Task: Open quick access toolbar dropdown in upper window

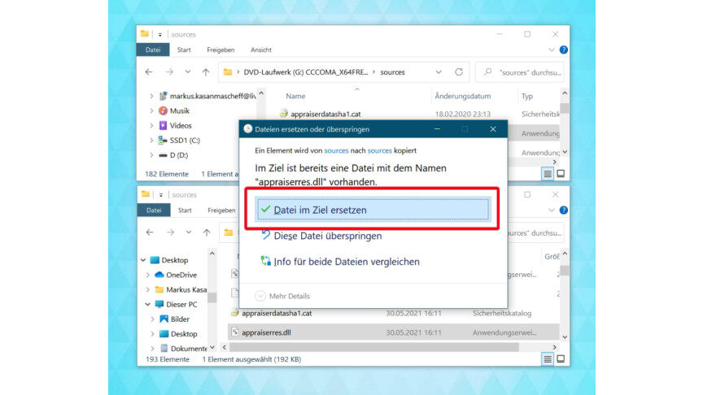Action: pos(160,34)
